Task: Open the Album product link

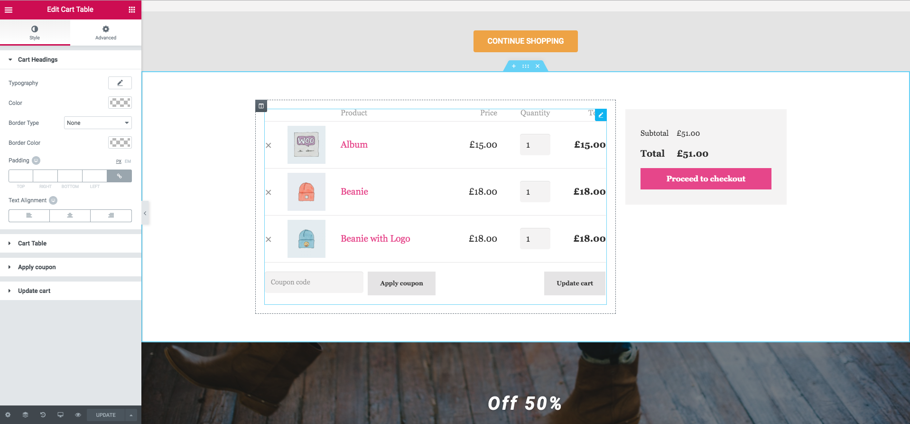Action: pyautogui.click(x=354, y=145)
